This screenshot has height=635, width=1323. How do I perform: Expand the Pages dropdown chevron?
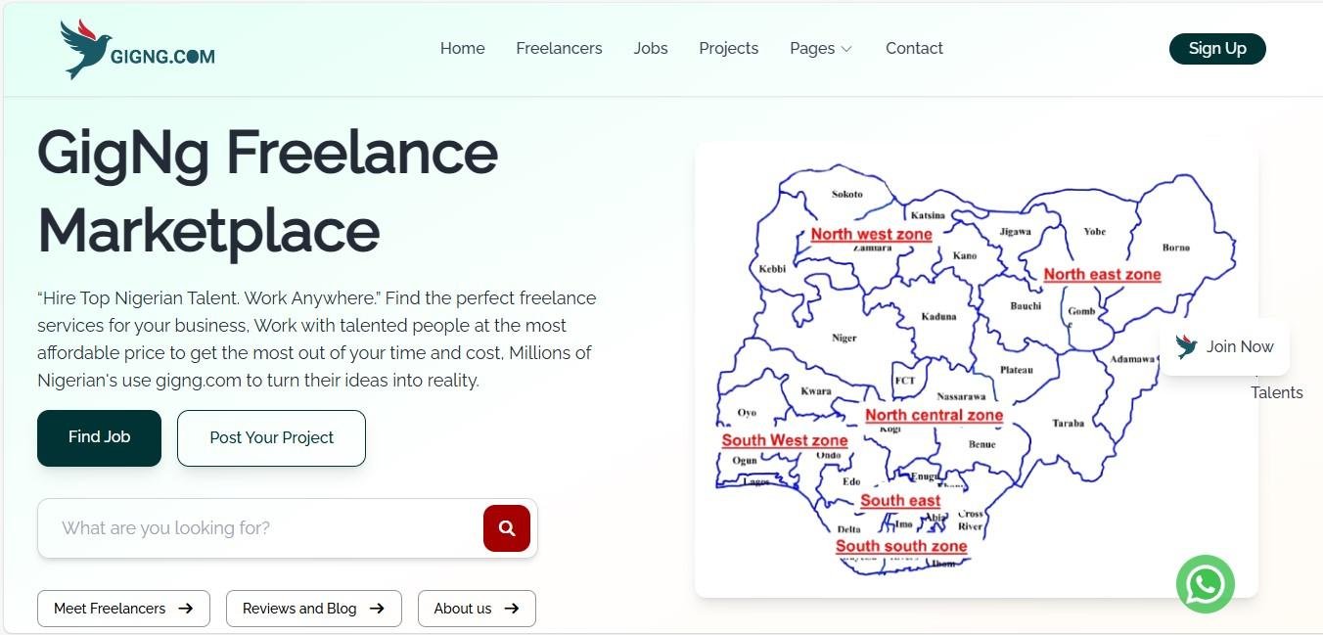846,49
